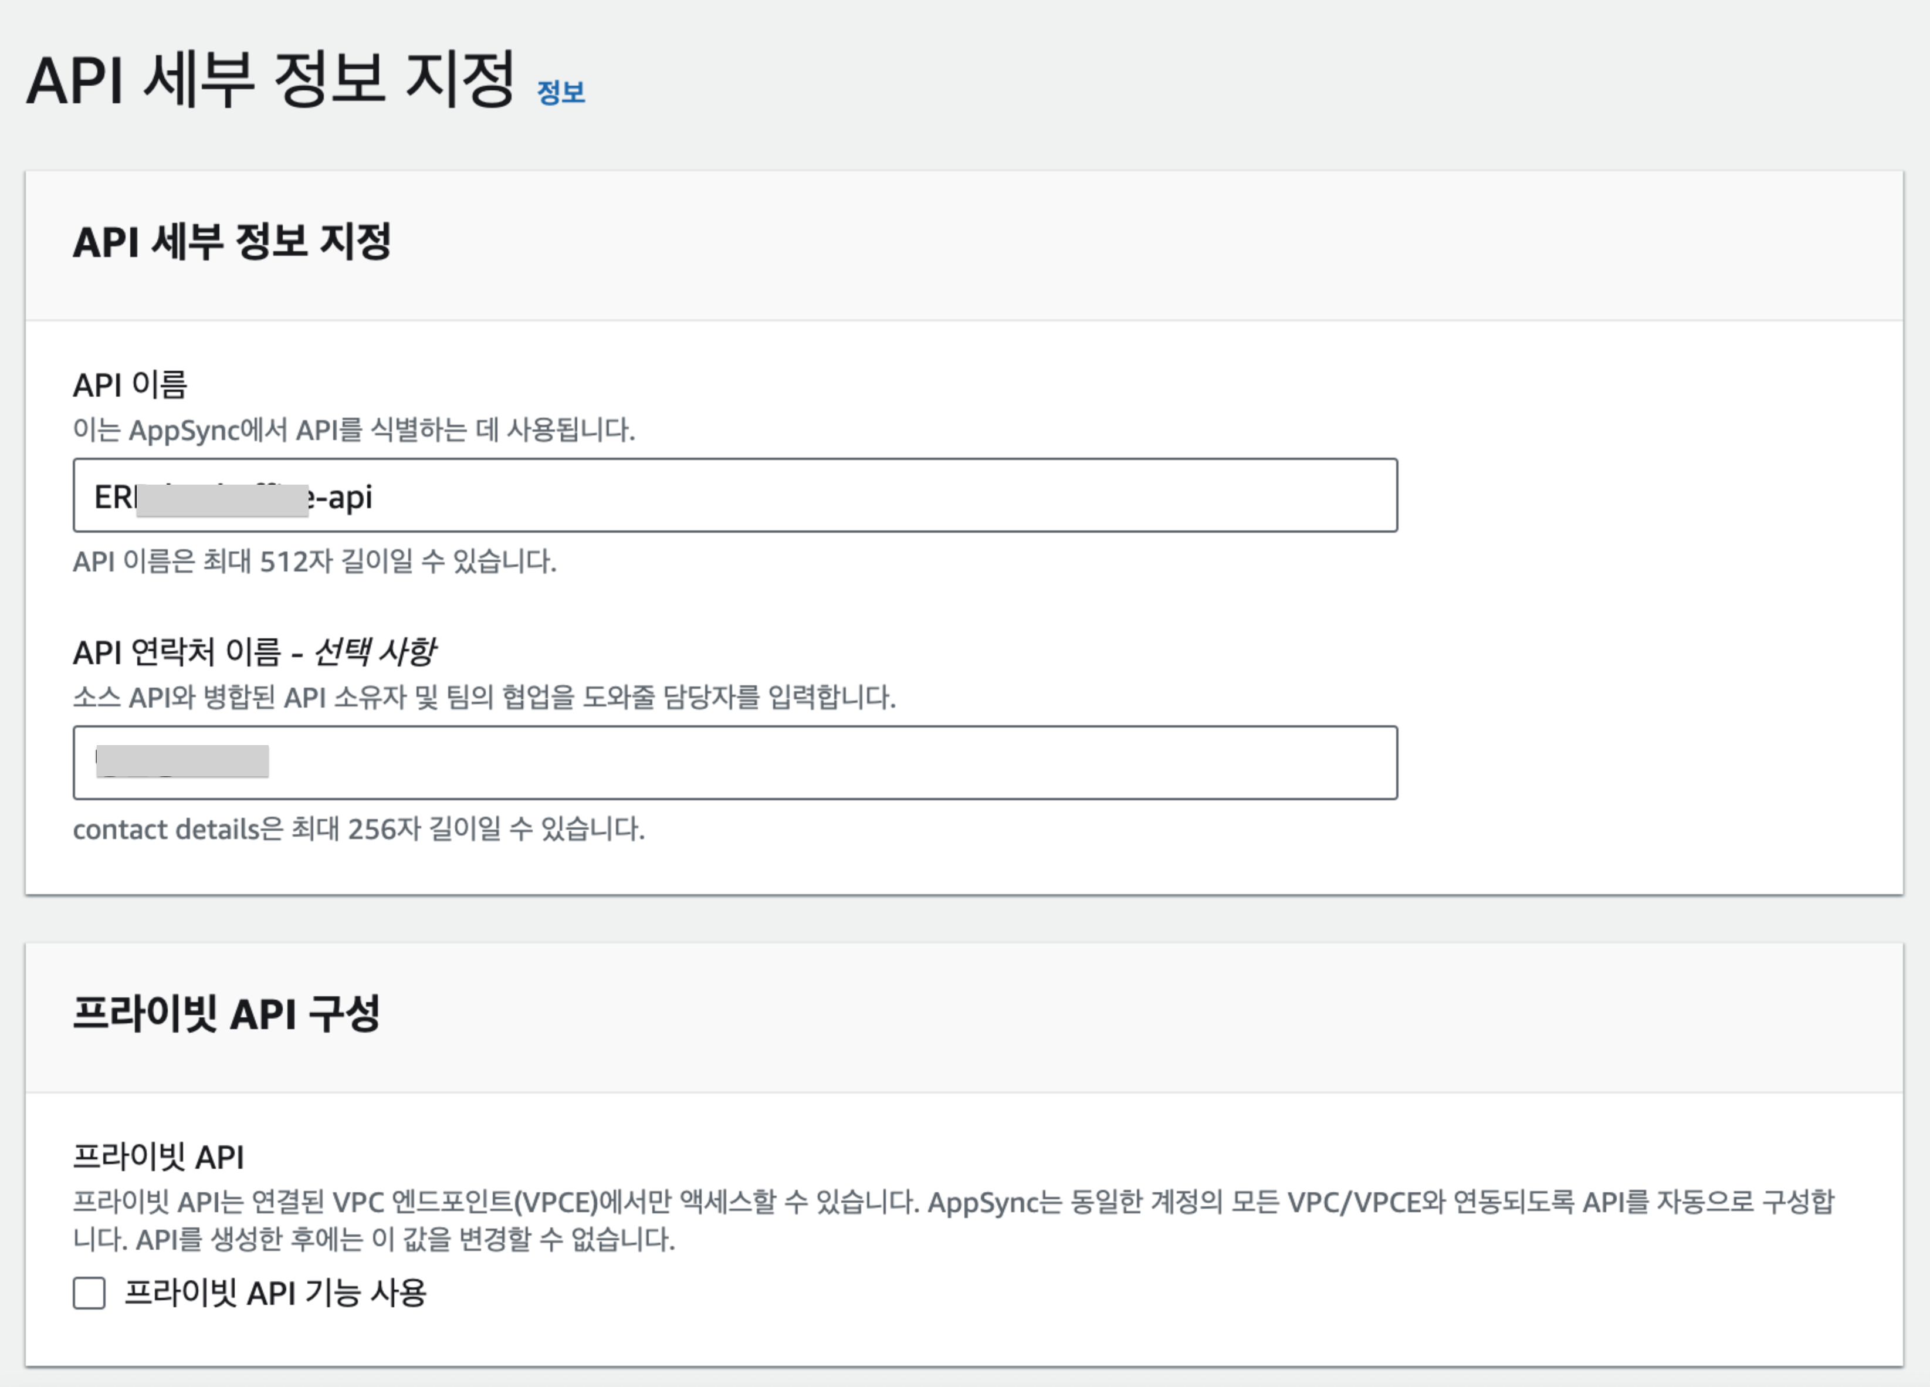Click the AppSync identification description text
This screenshot has width=1930, height=1387.
pos(353,429)
